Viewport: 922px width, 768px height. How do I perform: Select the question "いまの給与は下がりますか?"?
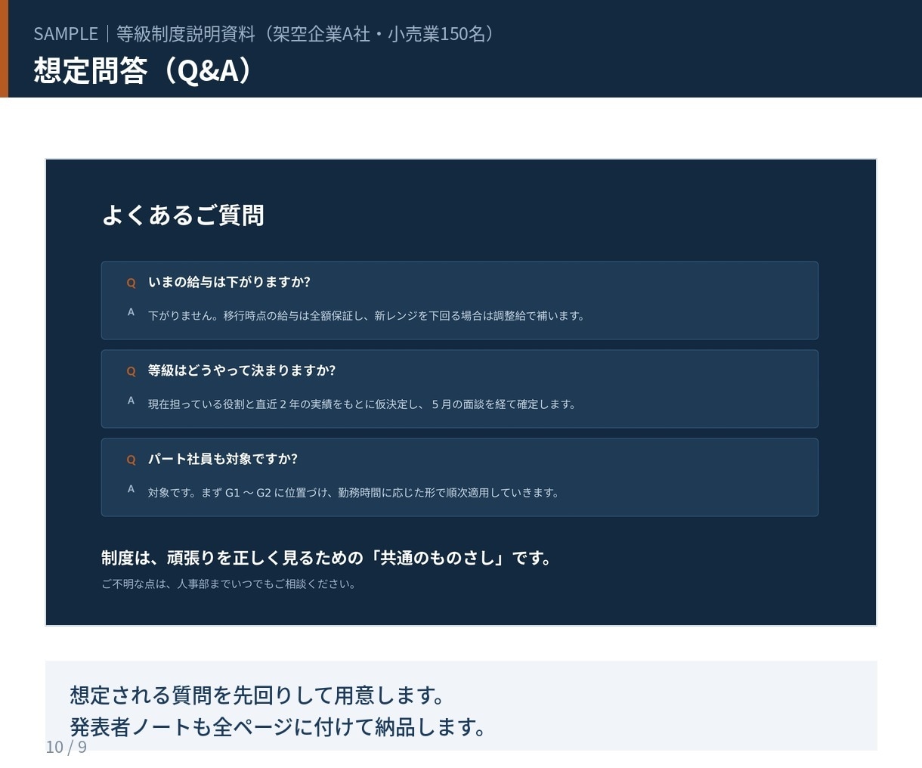[229, 282]
